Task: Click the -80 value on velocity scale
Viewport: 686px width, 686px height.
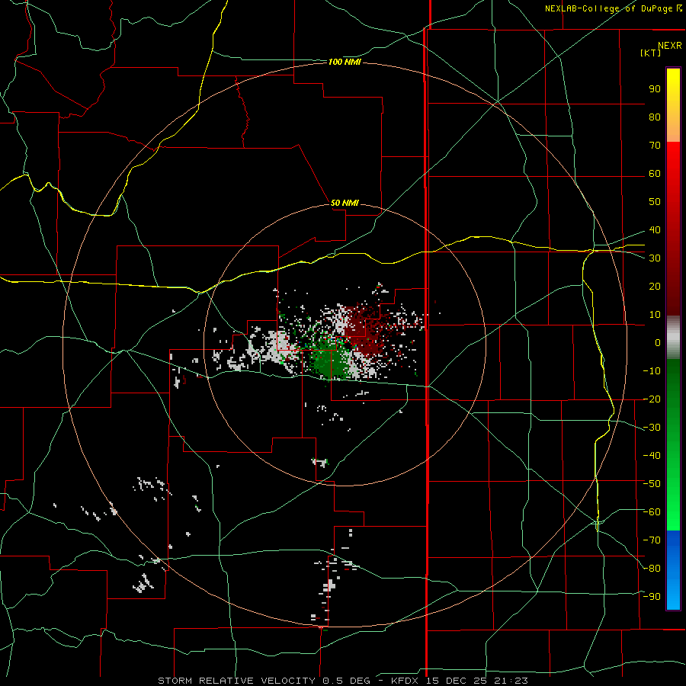Action: click(x=652, y=569)
